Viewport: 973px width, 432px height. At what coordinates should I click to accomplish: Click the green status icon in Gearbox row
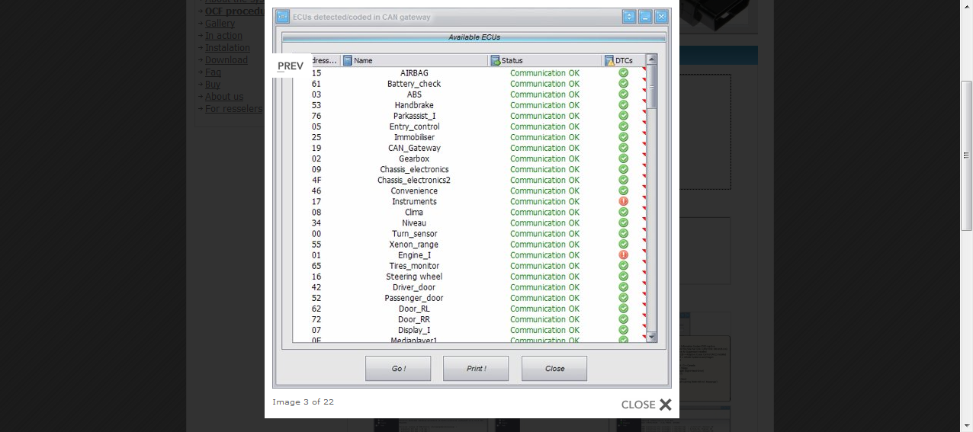pyautogui.click(x=623, y=159)
